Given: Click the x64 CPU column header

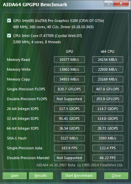Looking at the screenshot, I should [x=107, y=51].
